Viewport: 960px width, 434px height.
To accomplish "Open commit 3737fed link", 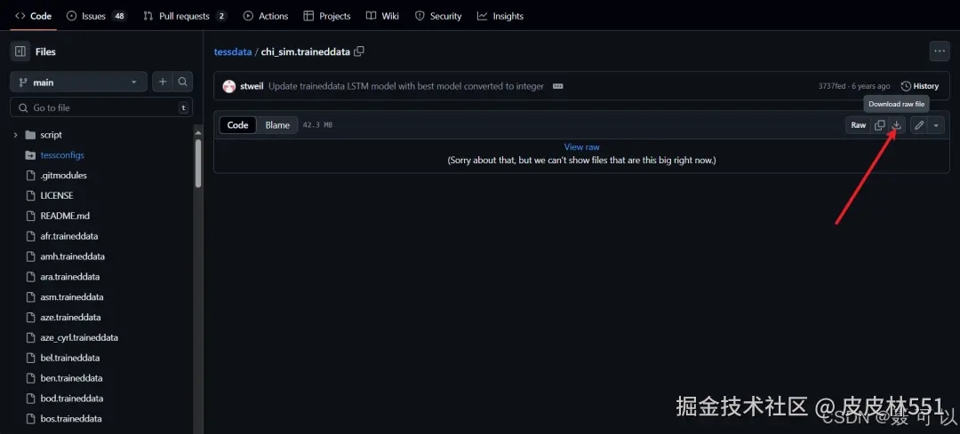I will pos(831,86).
